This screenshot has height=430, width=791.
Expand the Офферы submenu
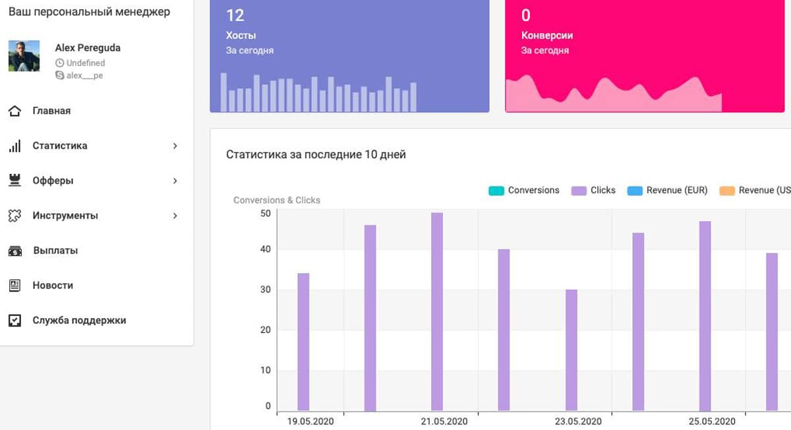(x=175, y=180)
